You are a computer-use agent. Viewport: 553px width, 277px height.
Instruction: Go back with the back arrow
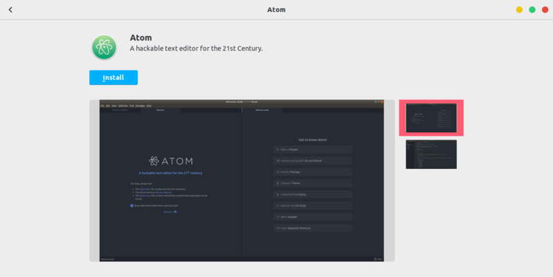10,10
